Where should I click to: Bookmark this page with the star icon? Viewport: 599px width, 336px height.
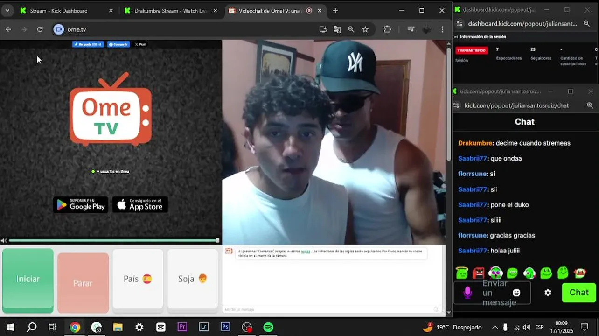(x=365, y=29)
